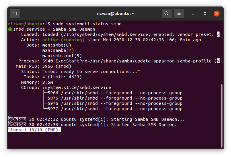Maximize the terminal window
231x157 pixels.
click(x=205, y=14)
